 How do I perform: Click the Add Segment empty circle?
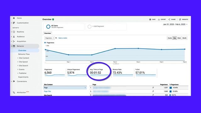(x=90, y=27)
